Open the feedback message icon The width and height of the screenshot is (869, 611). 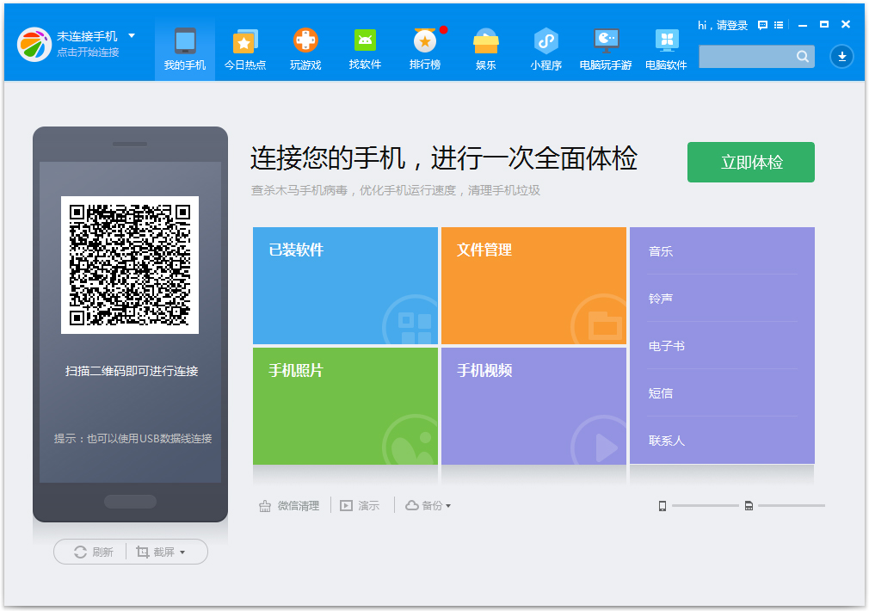click(762, 25)
